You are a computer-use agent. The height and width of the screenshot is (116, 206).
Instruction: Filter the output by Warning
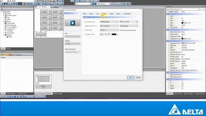(x=18, y=55)
